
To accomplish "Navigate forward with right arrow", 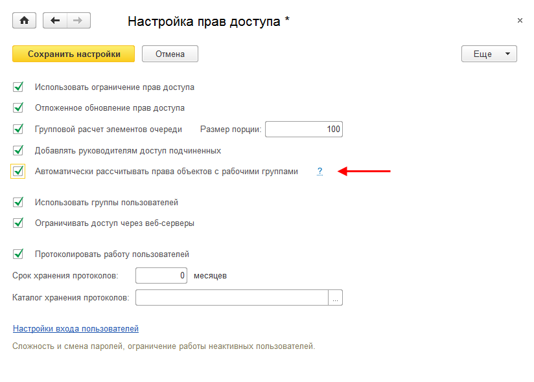I will point(78,21).
